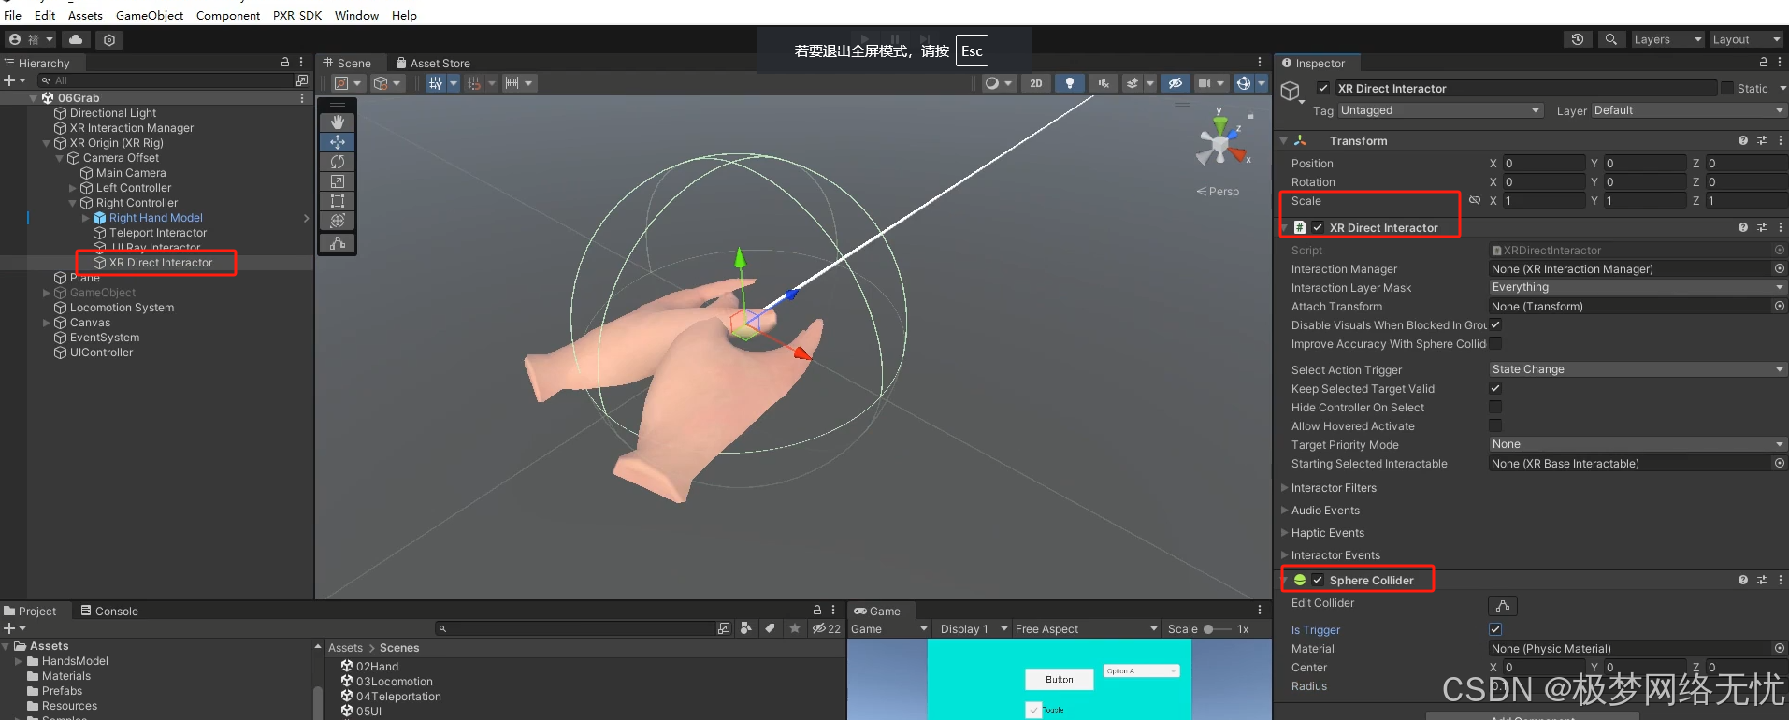Enable Hide Controller On Select
This screenshot has width=1789, height=720.
click(1495, 407)
